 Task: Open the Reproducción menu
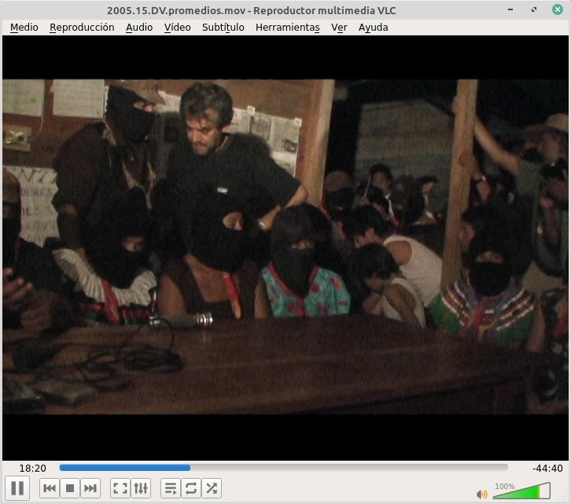tap(82, 28)
